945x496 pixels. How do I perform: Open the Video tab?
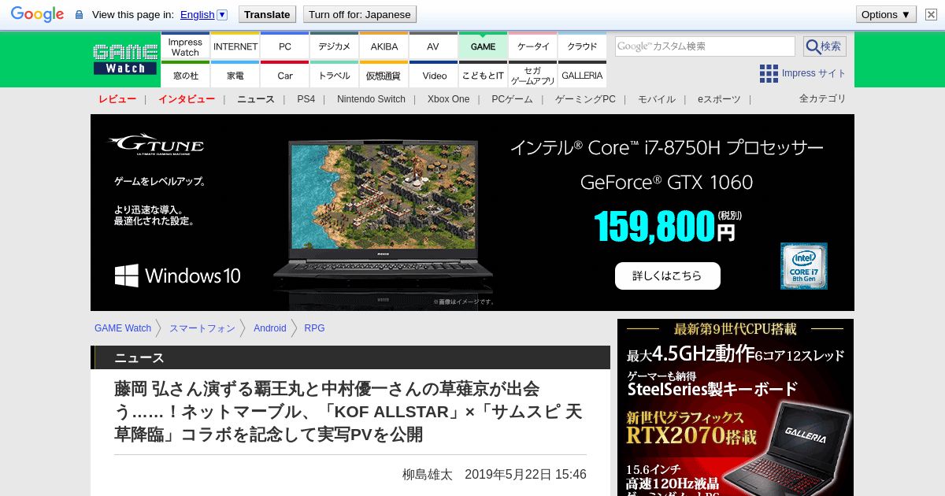click(433, 75)
